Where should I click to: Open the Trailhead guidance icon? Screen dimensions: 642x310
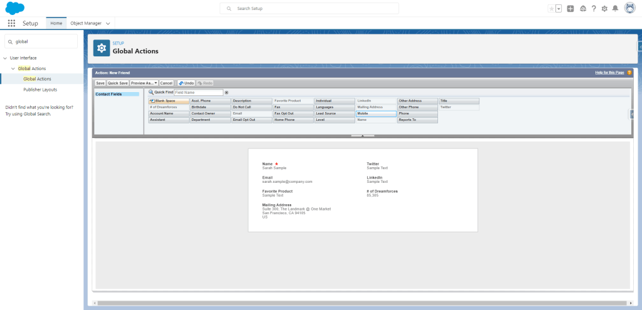(x=582, y=9)
